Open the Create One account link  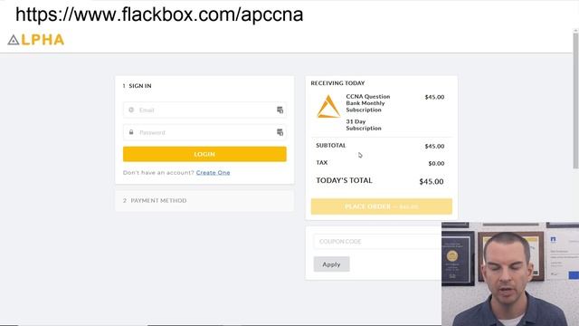tap(214, 173)
